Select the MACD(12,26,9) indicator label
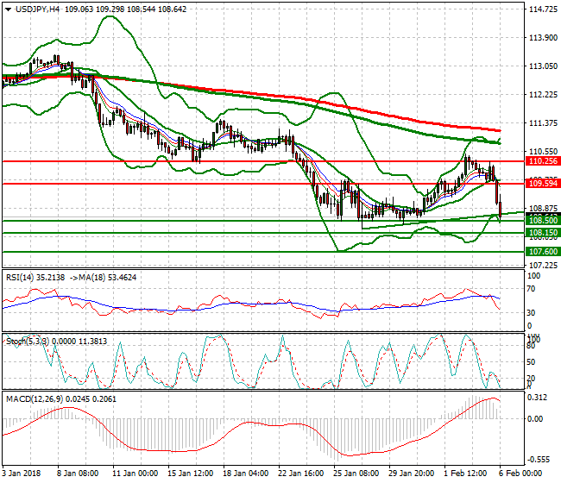561x483 pixels. point(34,398)
